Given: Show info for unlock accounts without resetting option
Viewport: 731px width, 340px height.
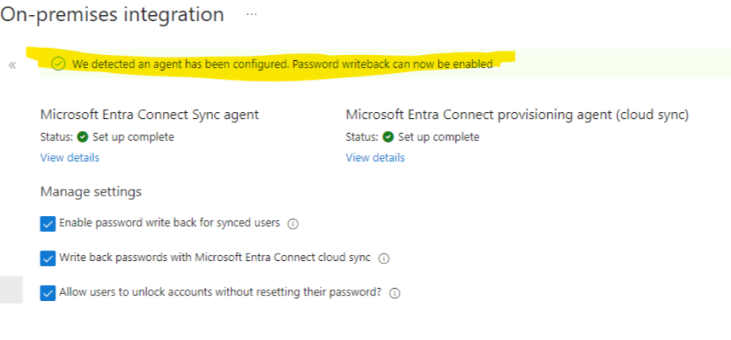Looking at the screenshot, I should pos(395,293).
